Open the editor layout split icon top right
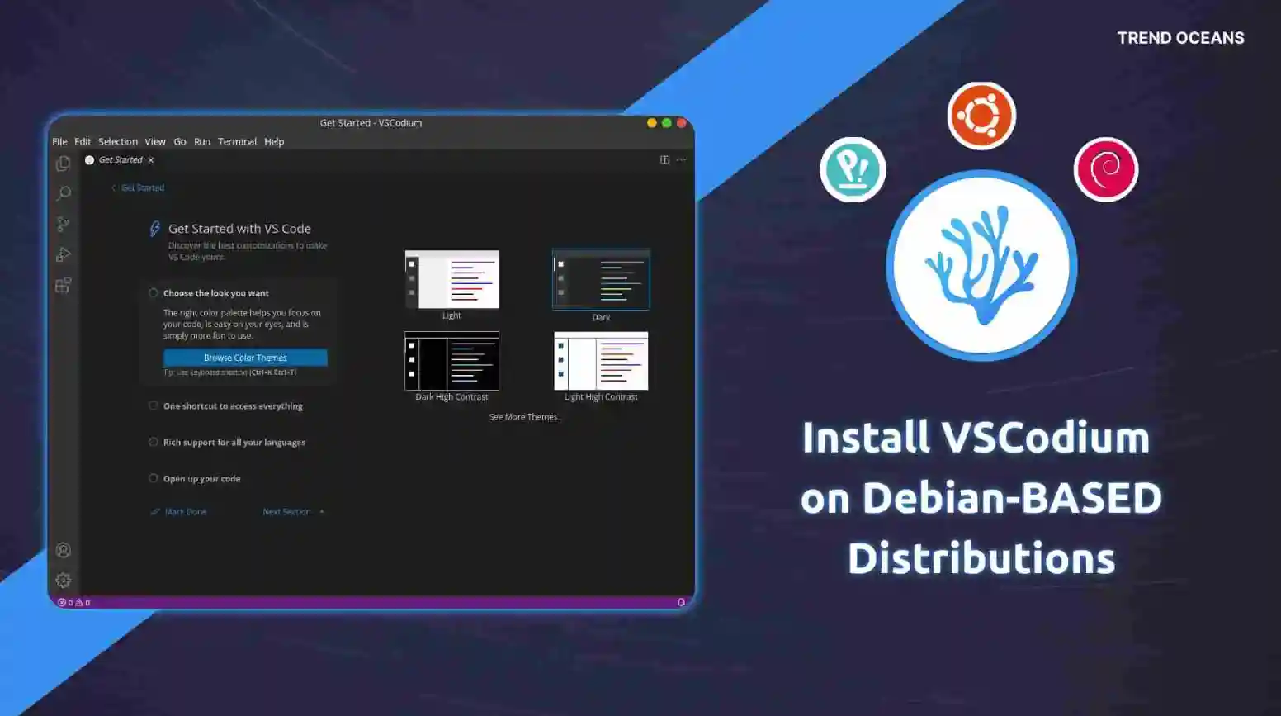 (665, 159)
